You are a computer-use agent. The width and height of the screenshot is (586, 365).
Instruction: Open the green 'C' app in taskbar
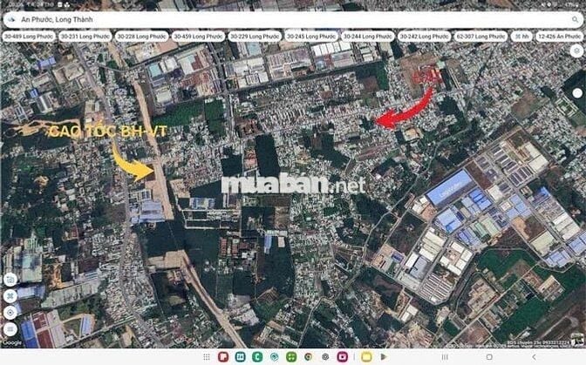coord(257,357)
